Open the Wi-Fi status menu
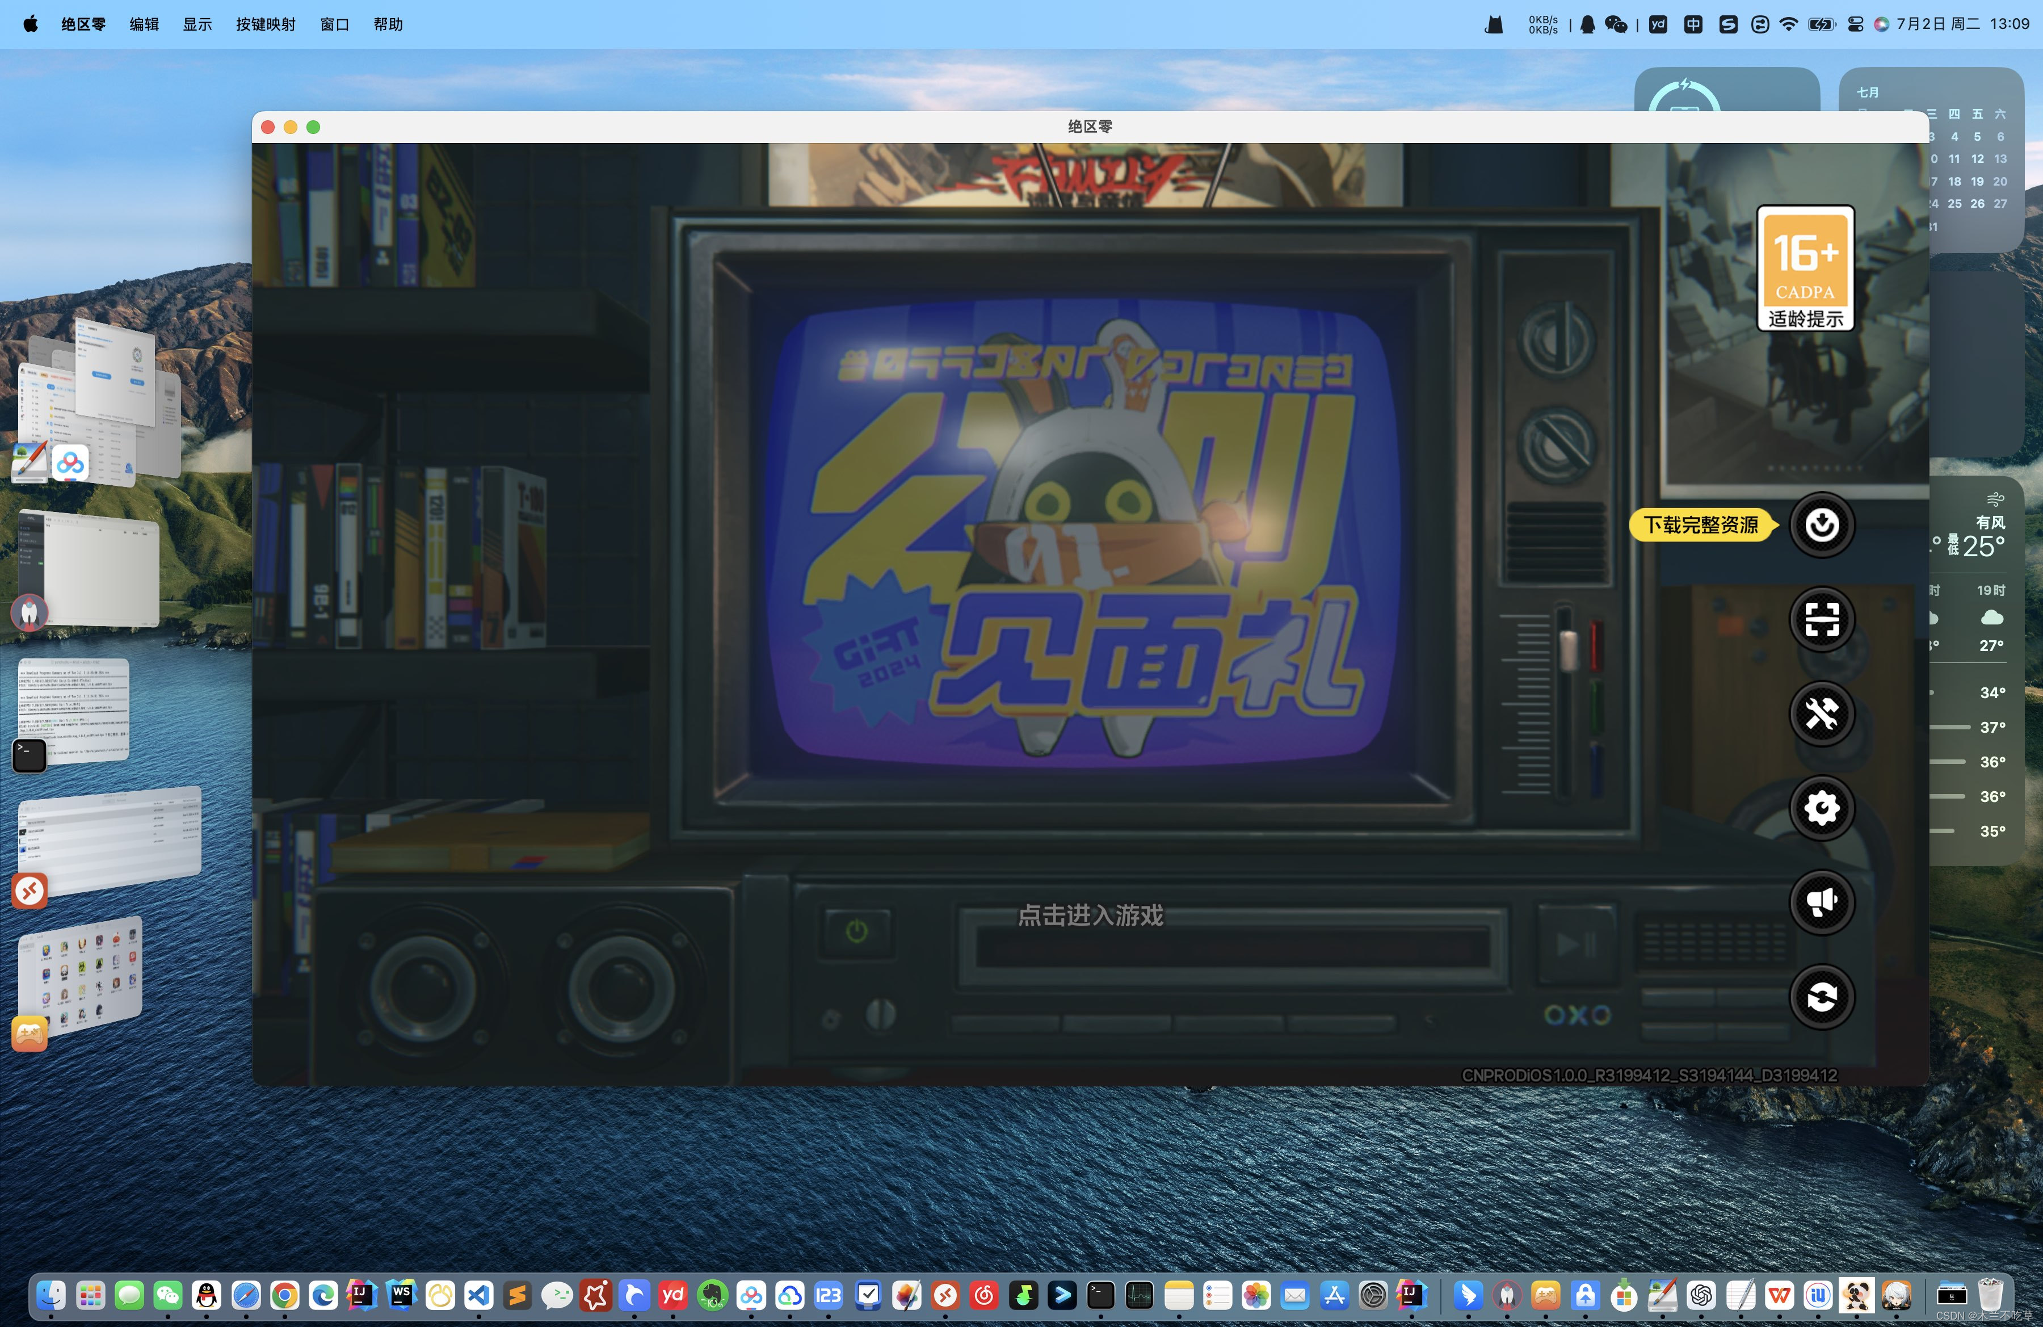 coord(1788,24)
